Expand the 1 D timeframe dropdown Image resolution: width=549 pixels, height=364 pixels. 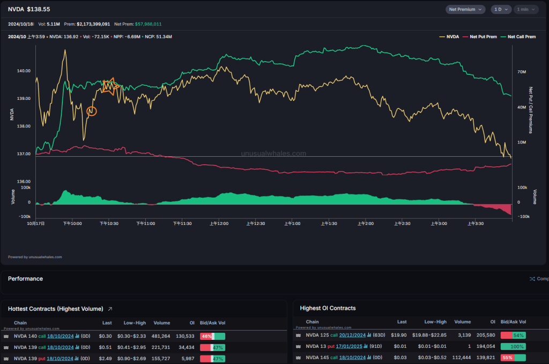[x=501, y=9]
